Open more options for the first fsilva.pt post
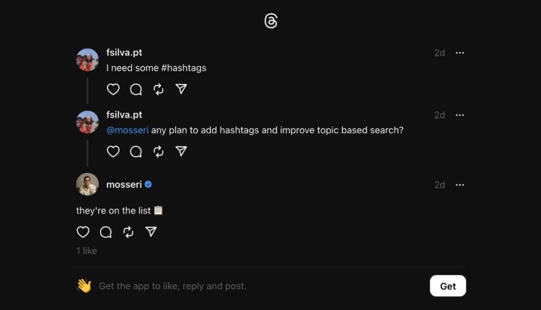Viewport: 541px width, 310px height. 460,53
